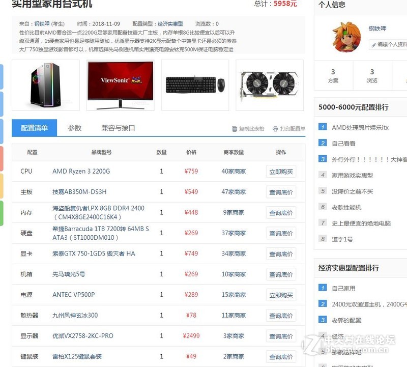
Task: Open ranking item 道字1号
Action: coord(342,239)
